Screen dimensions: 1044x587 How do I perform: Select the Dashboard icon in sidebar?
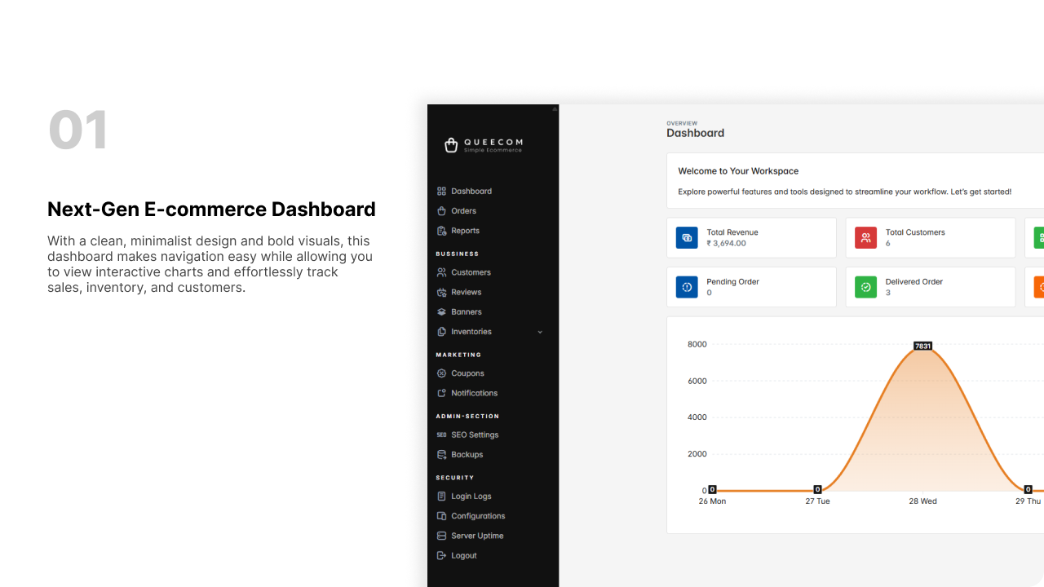[x=441, y=191]
